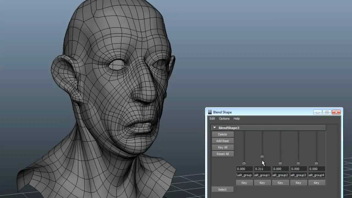Click the default_group2 name field
The image size is (352, 198).
(x=280, y=175)
